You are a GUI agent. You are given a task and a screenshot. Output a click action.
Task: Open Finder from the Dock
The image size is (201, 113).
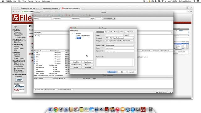[51, 109]
